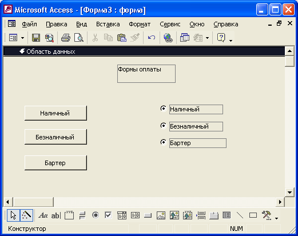Viewport: 298px width, 236px height.
Task: Select the Label (Aa) tool
Action: (x=43, y=215)
